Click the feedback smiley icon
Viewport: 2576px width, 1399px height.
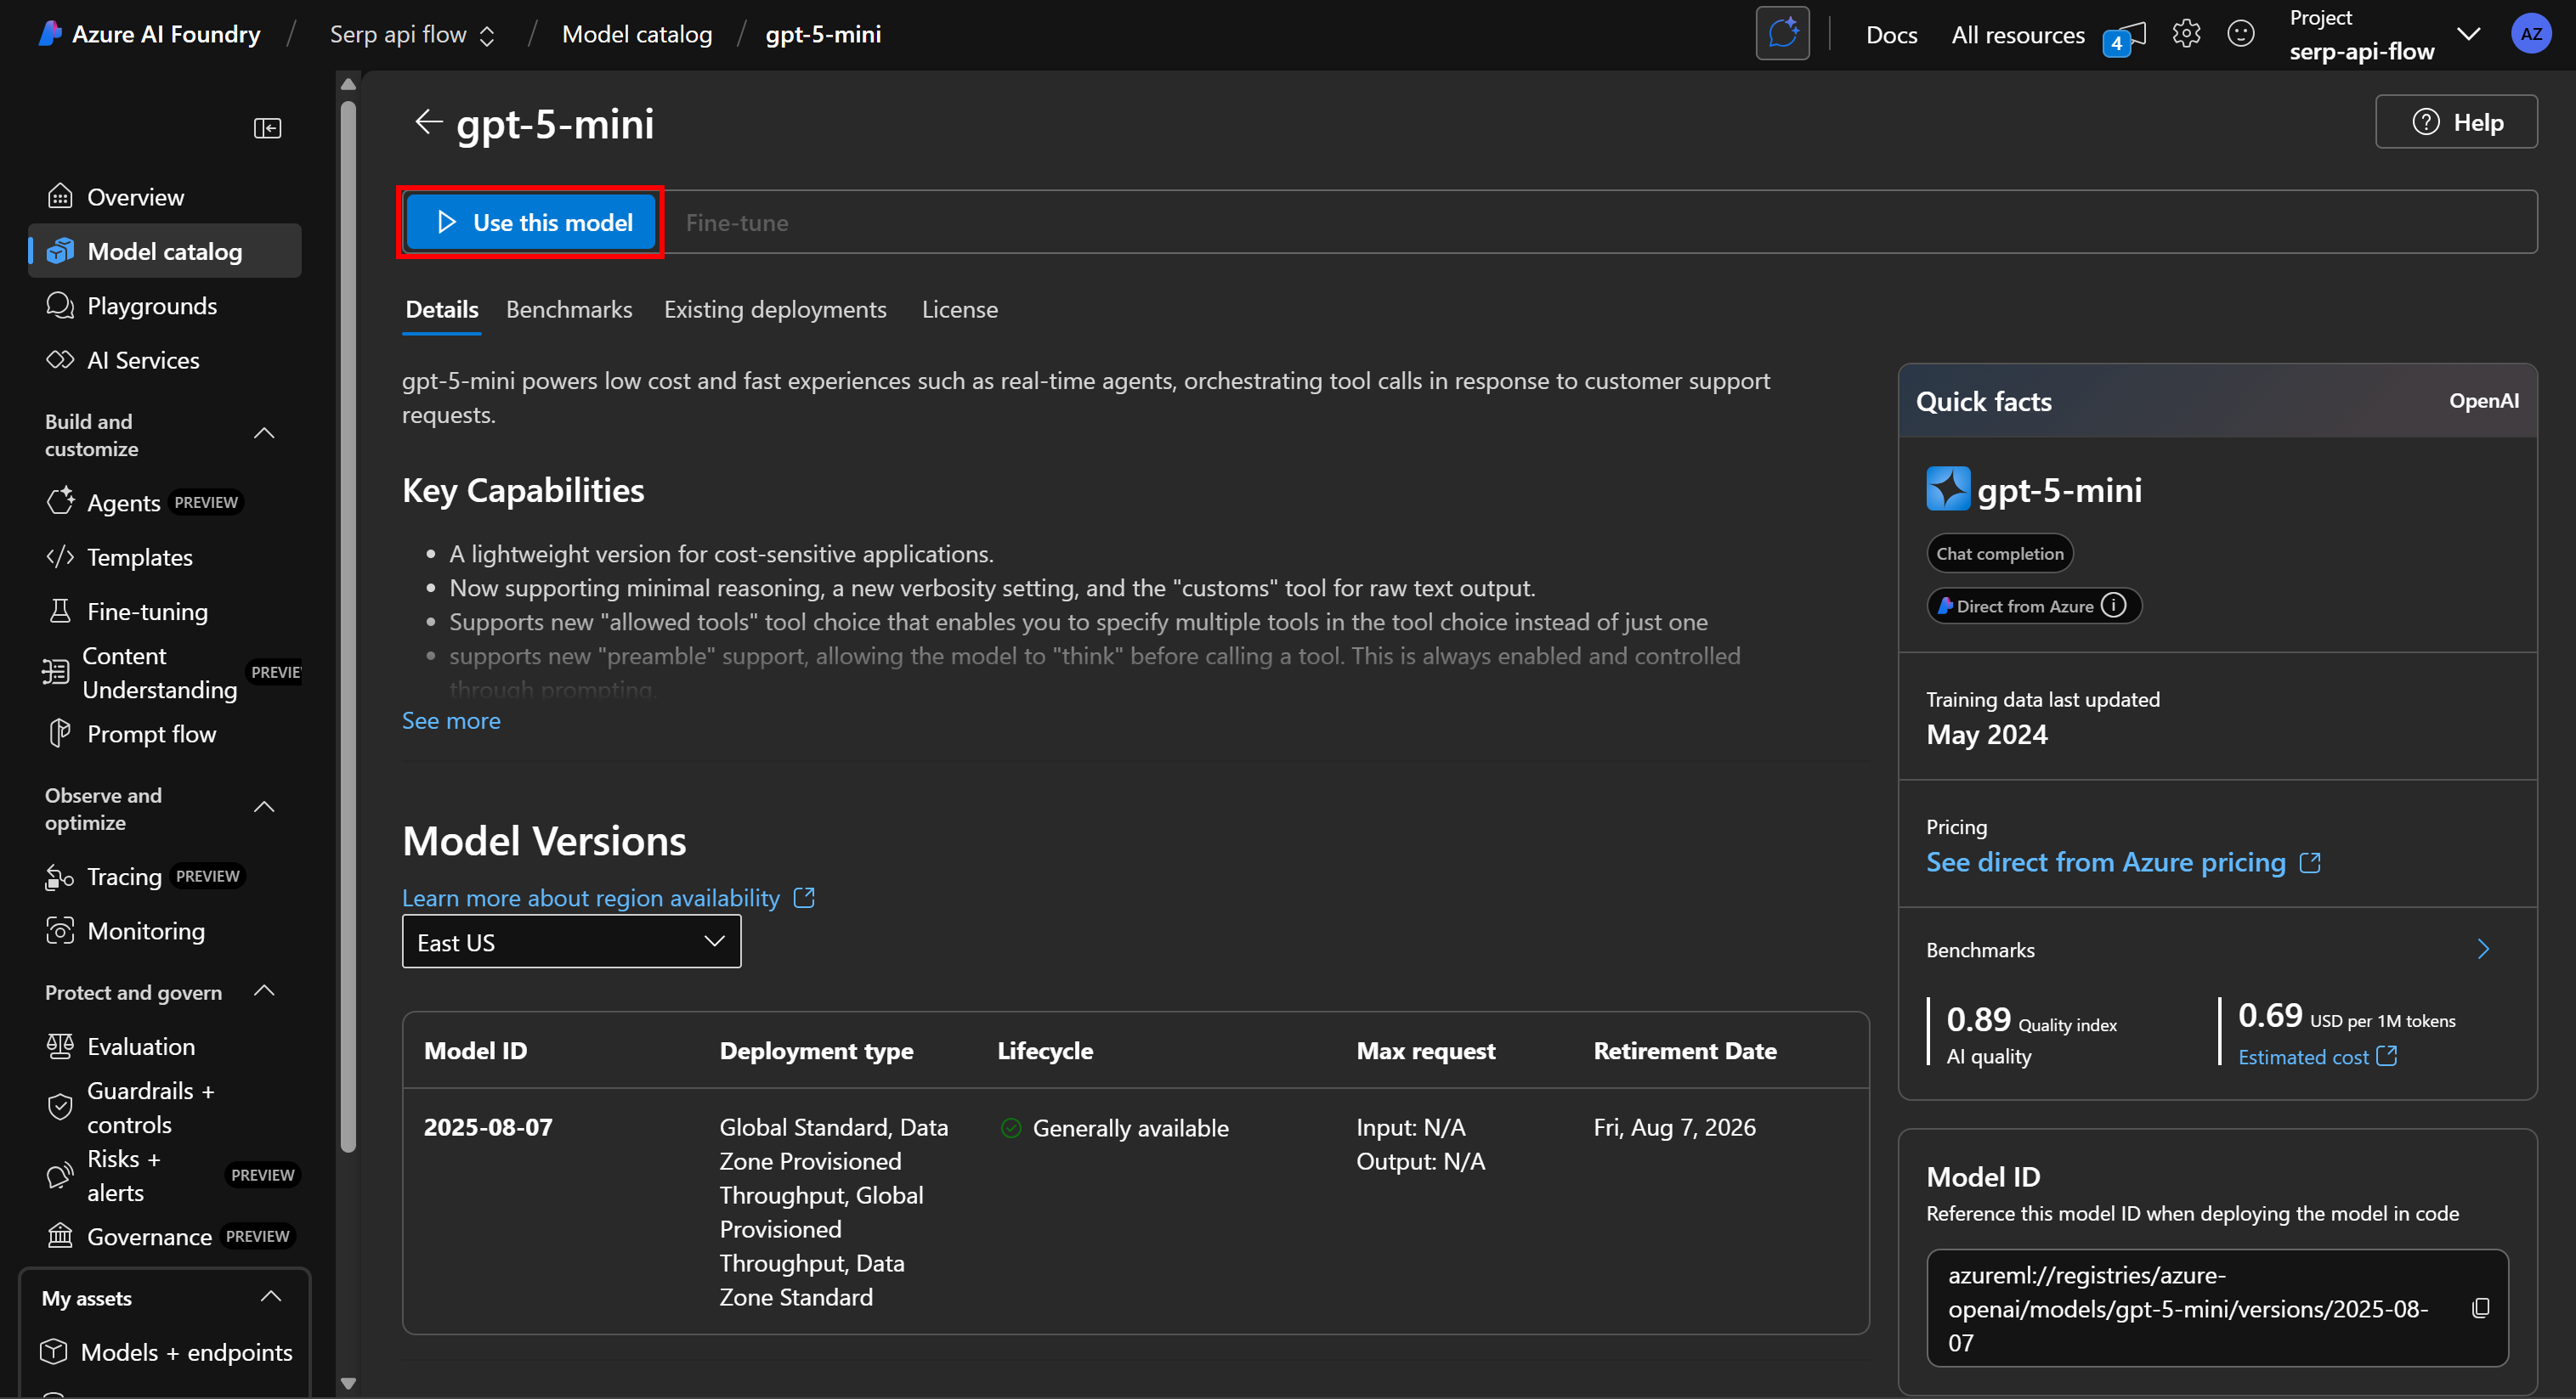(2240, 34)
